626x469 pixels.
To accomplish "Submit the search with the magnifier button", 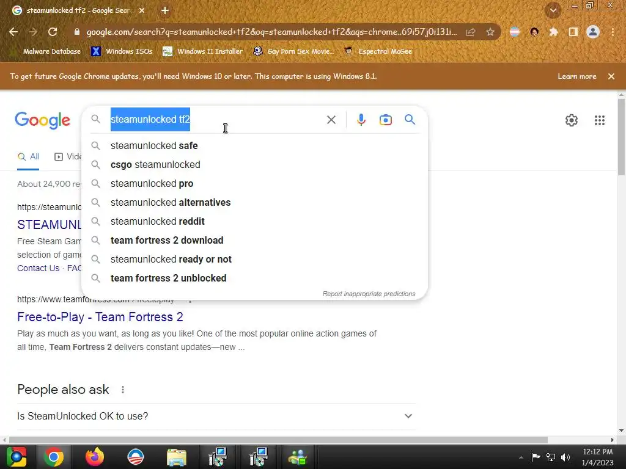I will tap(410, 119).
